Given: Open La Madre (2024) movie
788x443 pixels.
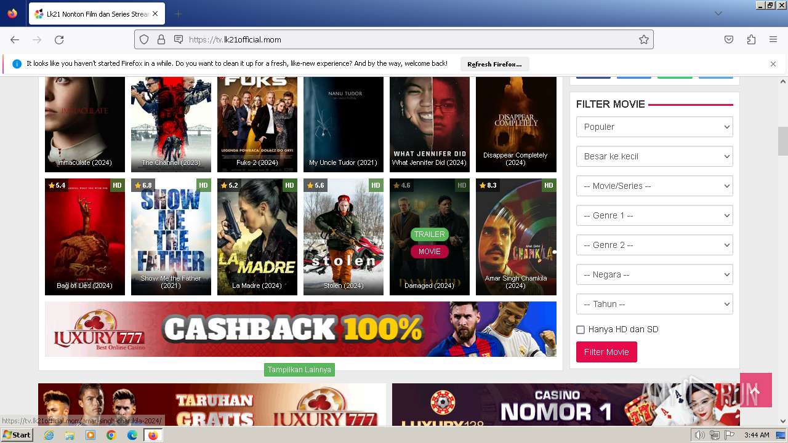Looking at the screenshot, I should [257, 237].
